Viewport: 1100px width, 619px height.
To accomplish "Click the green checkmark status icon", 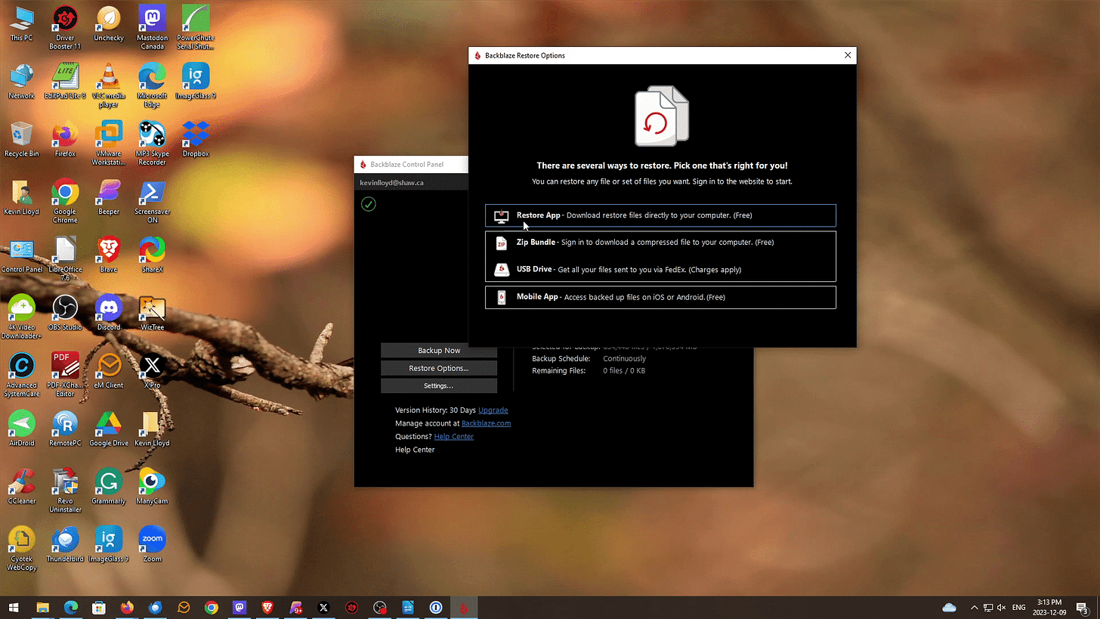I will point(368,204).
